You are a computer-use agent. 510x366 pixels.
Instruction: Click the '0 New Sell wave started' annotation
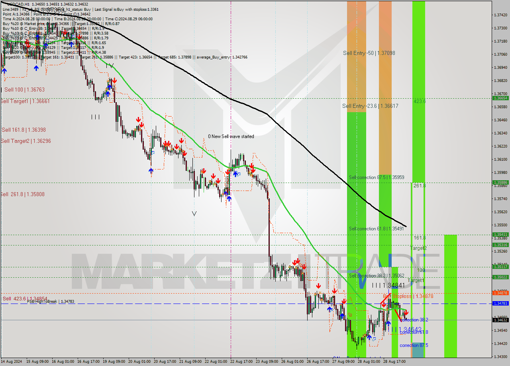coord(231,136)
